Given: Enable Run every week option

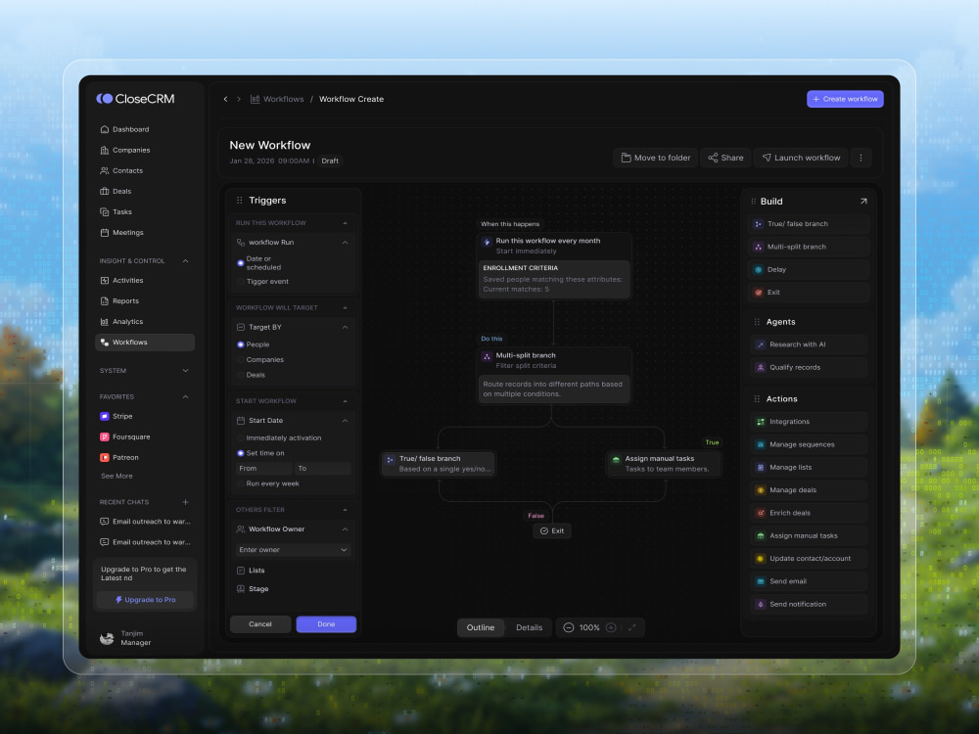Looking at the screenshot, I should pos(241,483).
